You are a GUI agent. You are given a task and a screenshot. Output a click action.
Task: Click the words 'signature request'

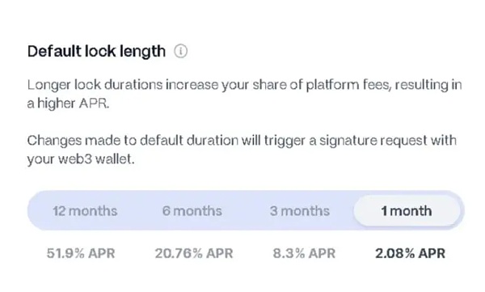373,141
